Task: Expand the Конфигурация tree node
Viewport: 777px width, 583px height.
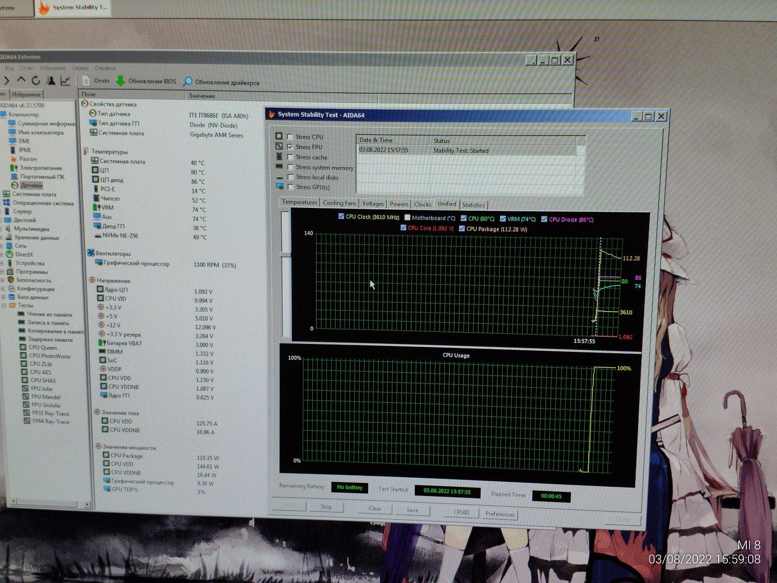Action: click(x=3, y=289)
